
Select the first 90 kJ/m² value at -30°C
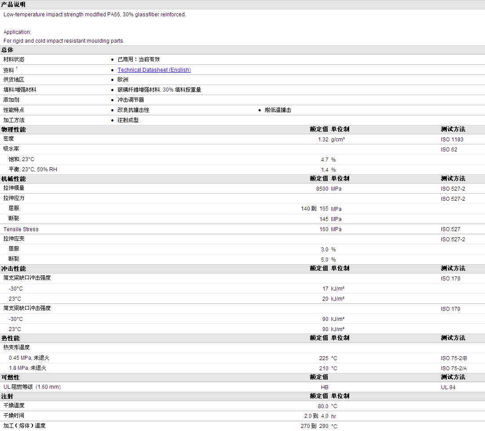333,319
